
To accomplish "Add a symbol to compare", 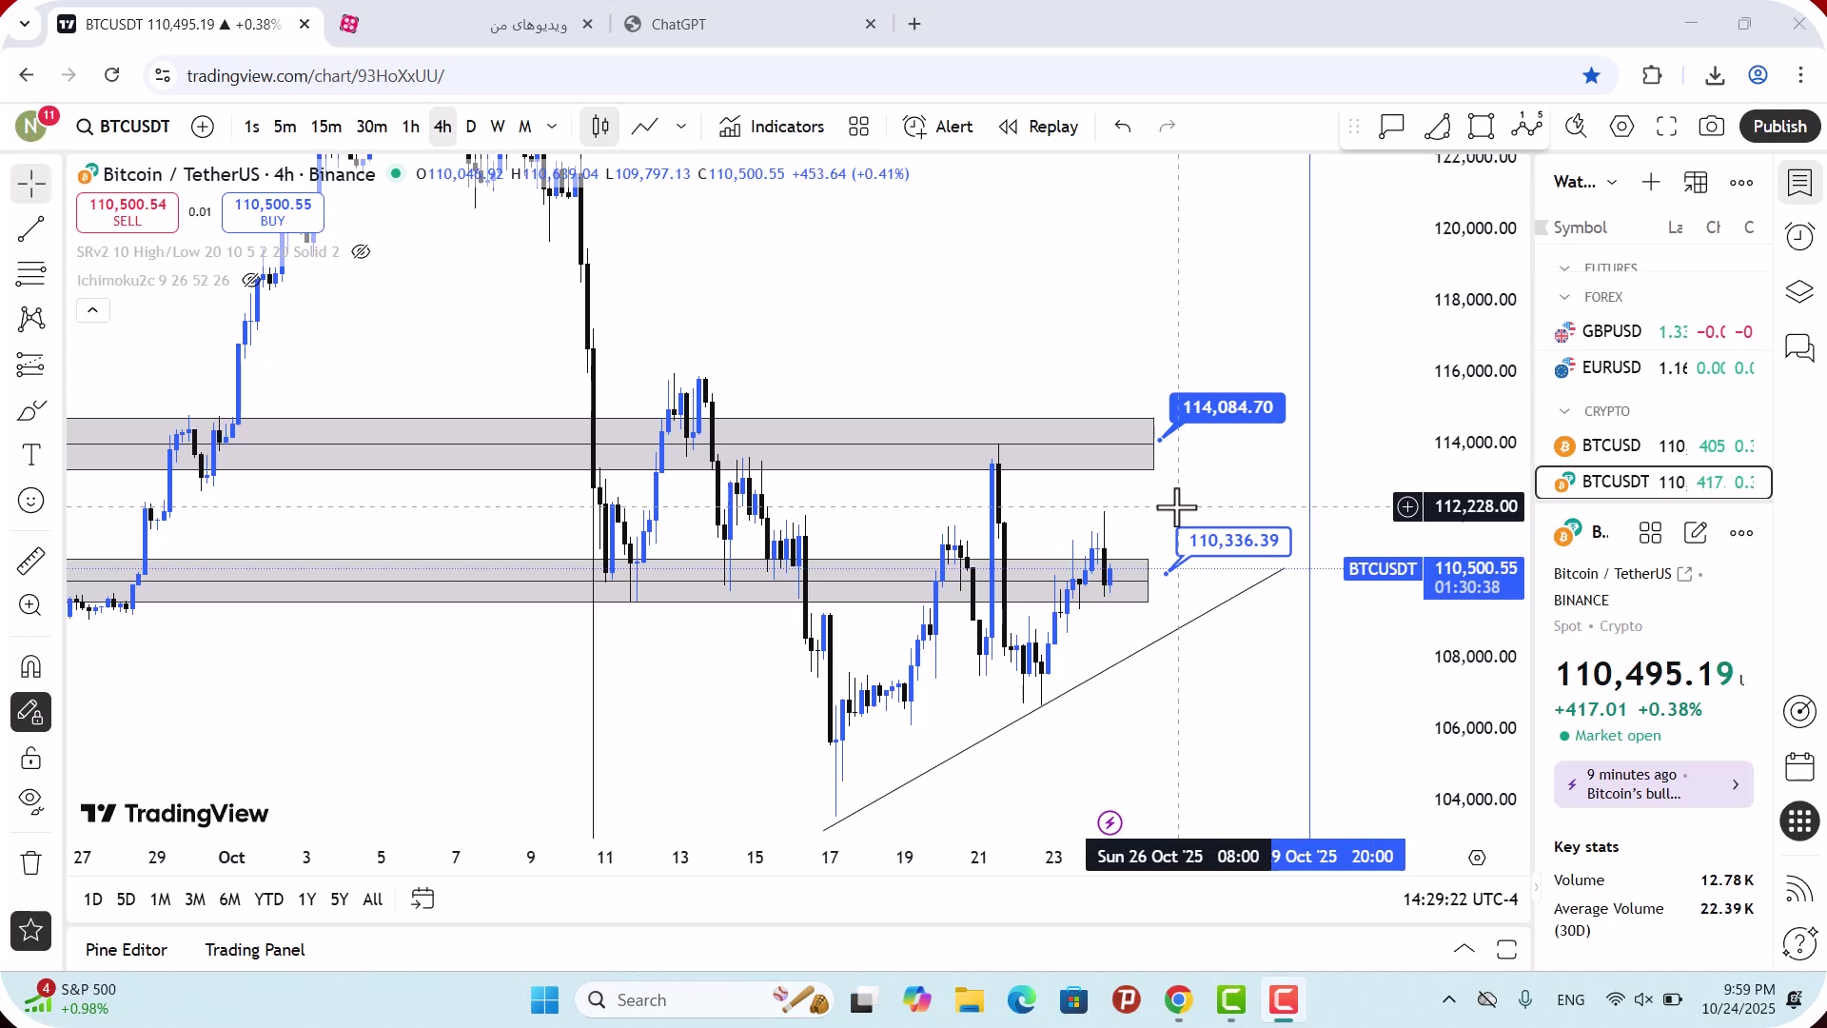I will click(203, 127).
